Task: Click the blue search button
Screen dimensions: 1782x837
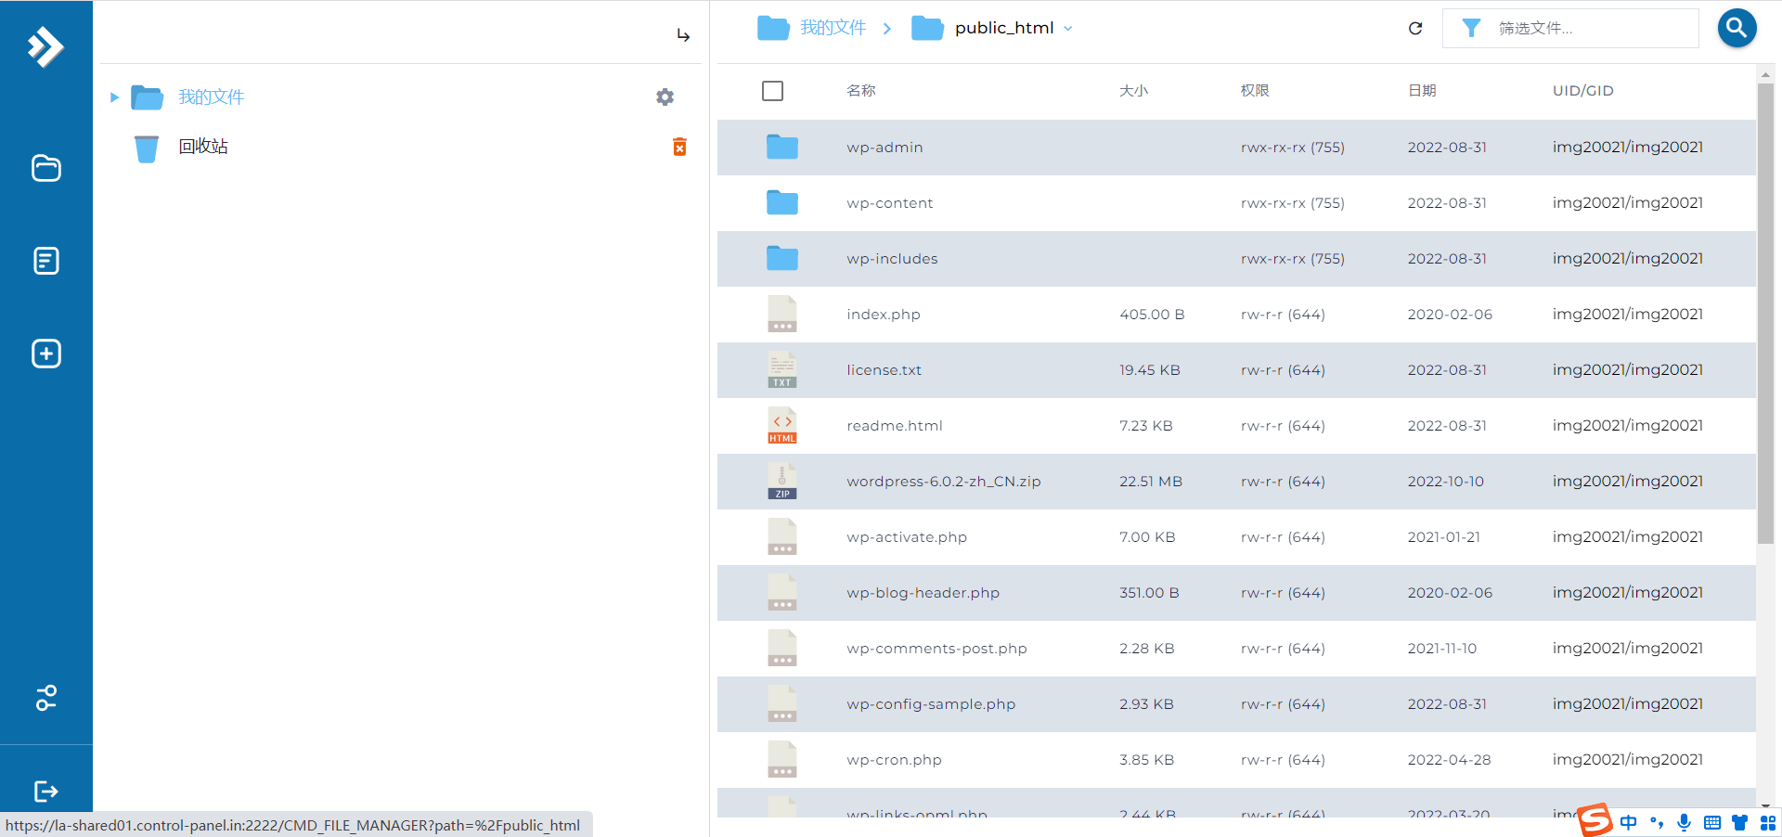Action: pos(1737,28)
